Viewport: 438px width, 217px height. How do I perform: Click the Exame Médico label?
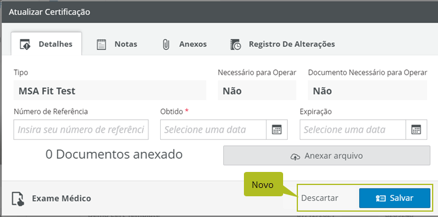[62, 198]
